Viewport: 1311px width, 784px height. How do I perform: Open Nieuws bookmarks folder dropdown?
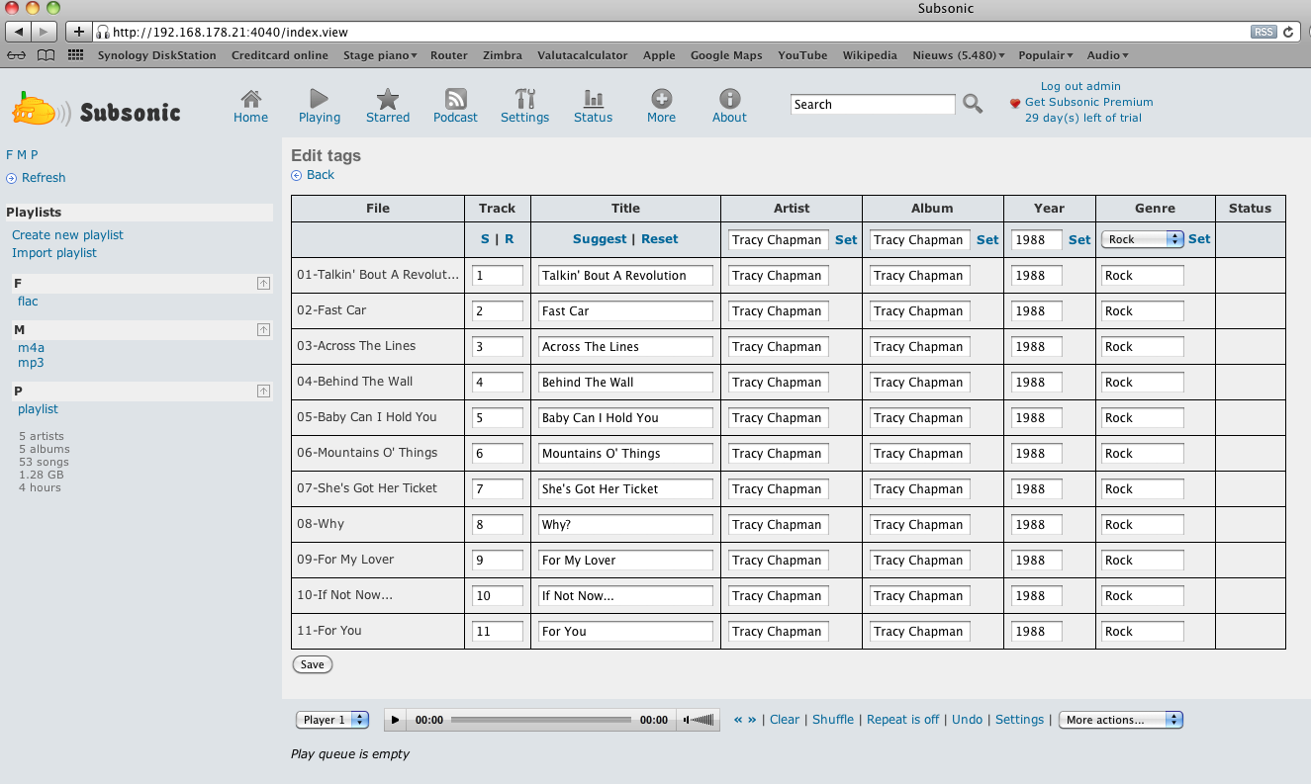pos(958,55)
